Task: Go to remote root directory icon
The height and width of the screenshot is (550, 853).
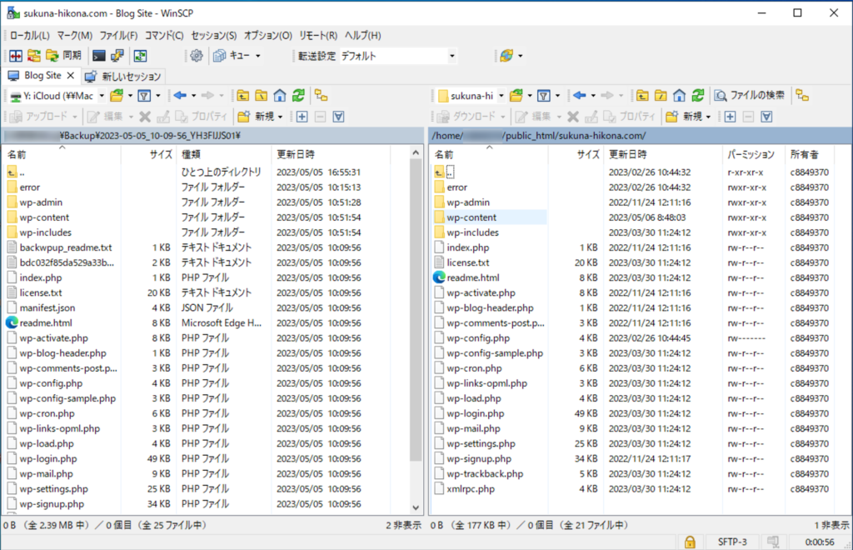Action: (x=661, y=96)
